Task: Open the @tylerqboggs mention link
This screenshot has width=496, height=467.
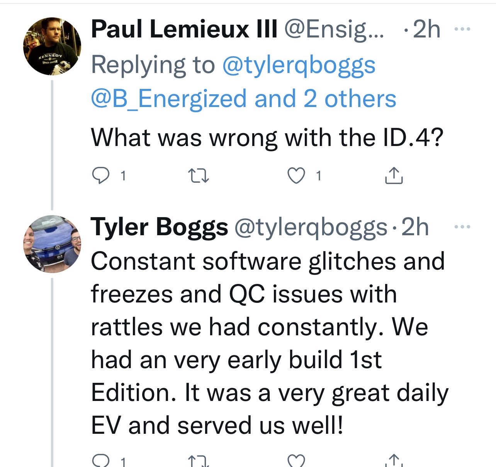Action: [x=299, y=65]
